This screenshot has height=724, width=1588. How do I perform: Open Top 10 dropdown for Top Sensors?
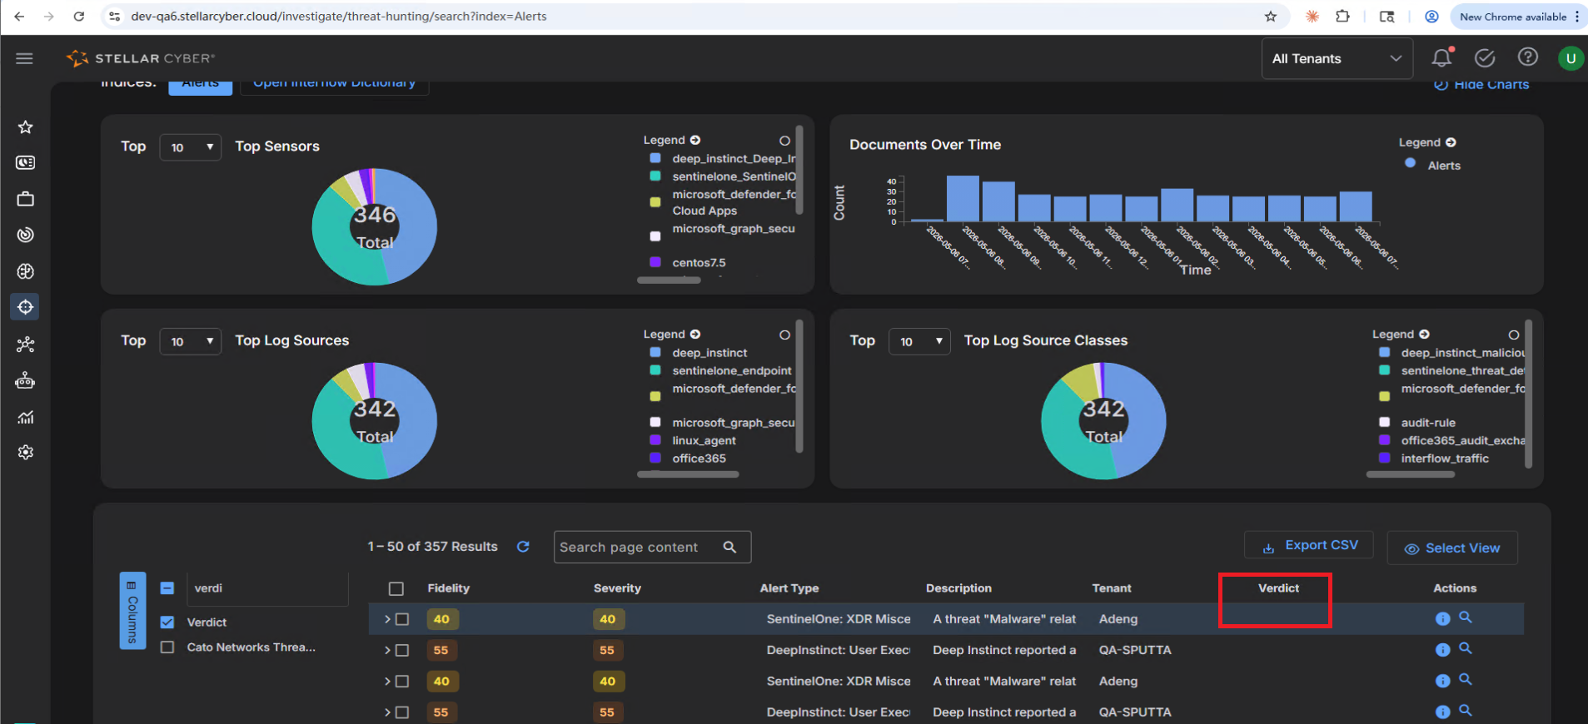(191, 147)
